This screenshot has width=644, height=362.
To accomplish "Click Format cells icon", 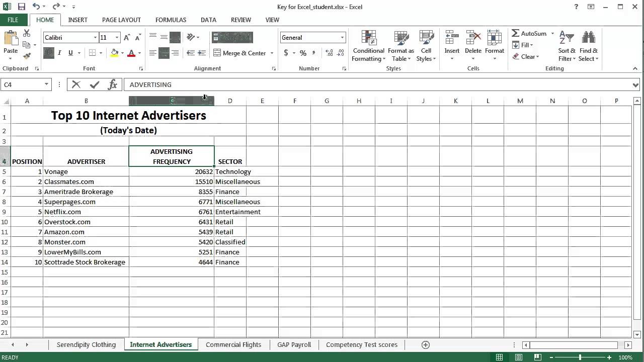I will point(494,45).
